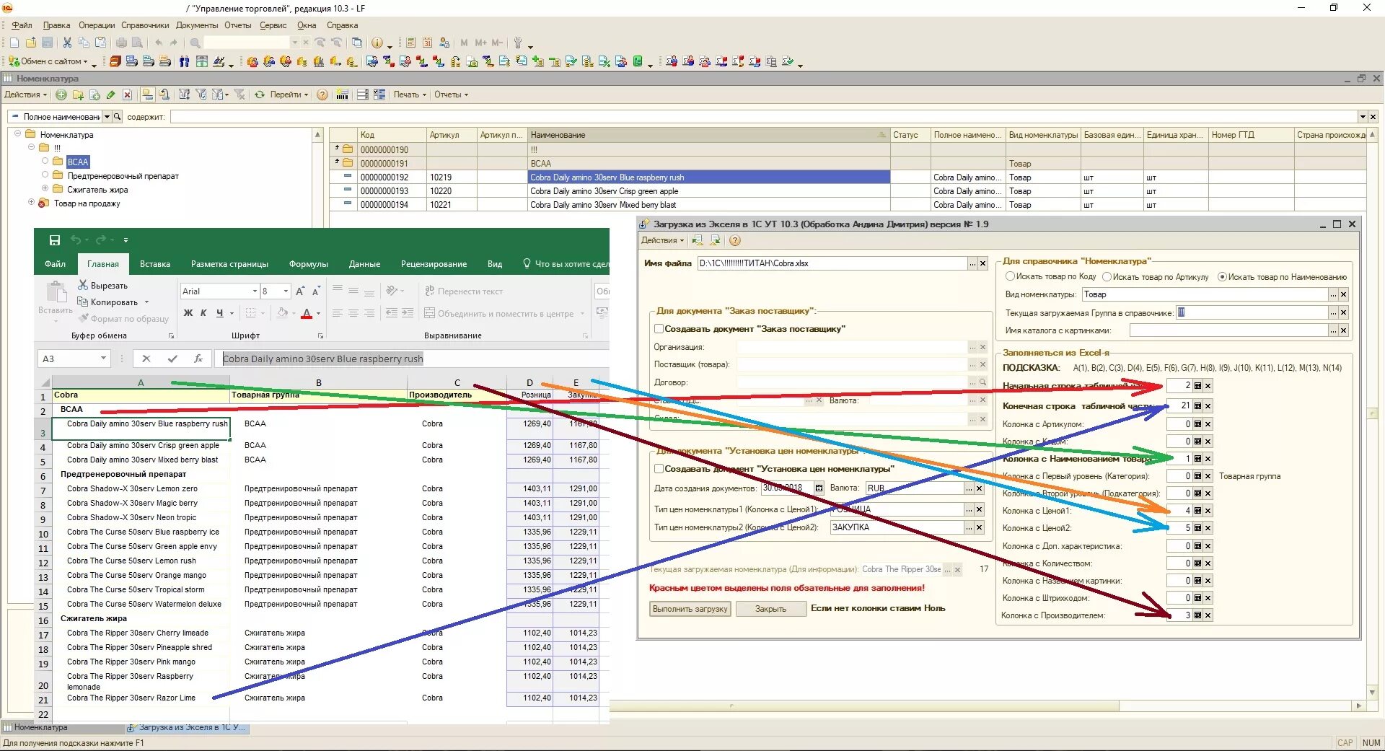Image resolution: width=1385 pixels, height=751 pixels.
Task: Click ... browse button for Имя файла
Action: click(x=972, y=263)
